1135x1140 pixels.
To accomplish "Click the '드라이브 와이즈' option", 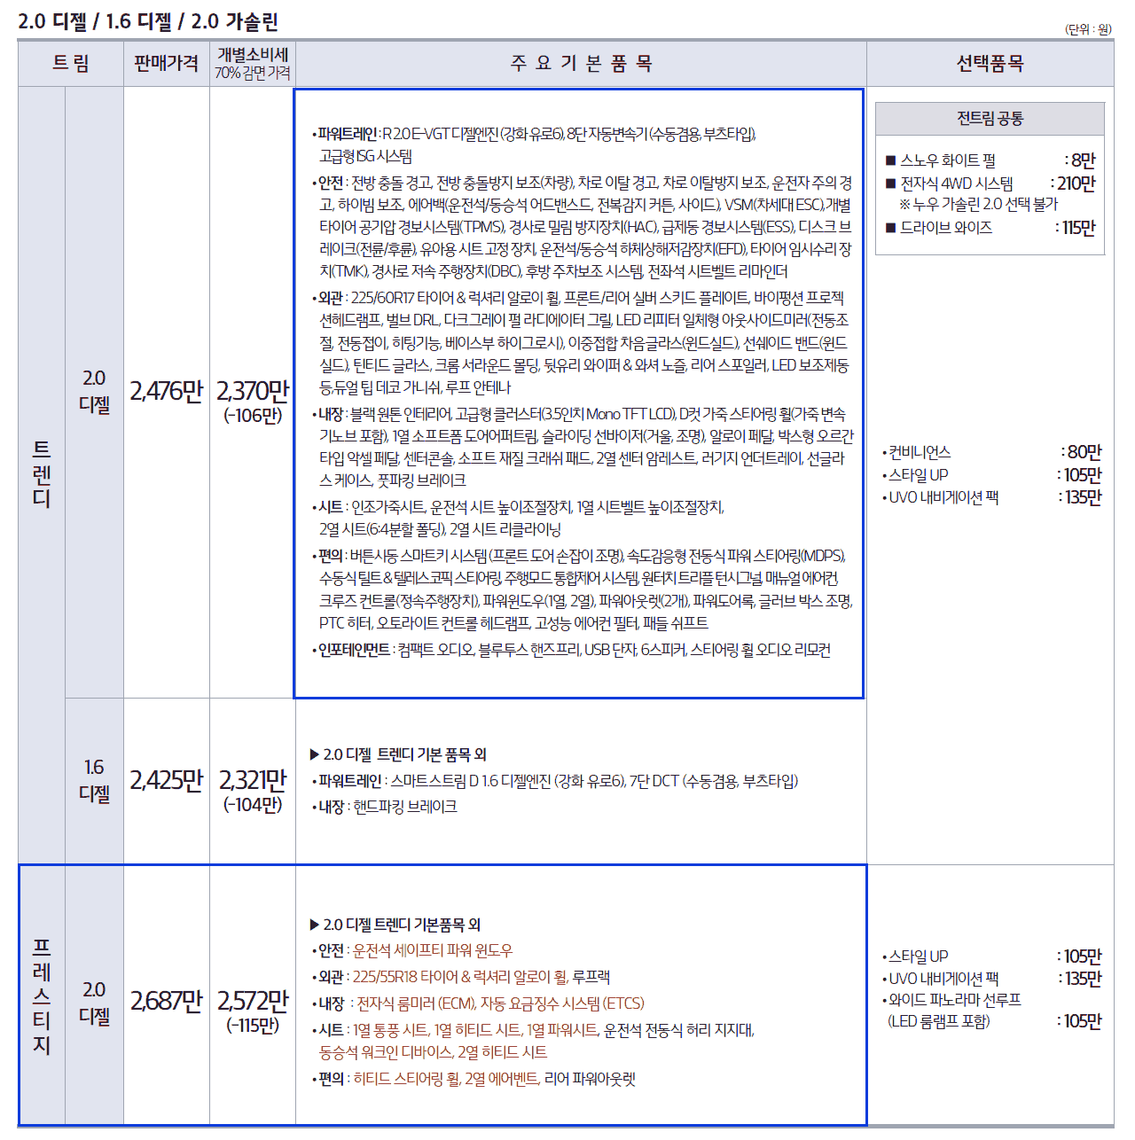I will (x=946, y=228).
